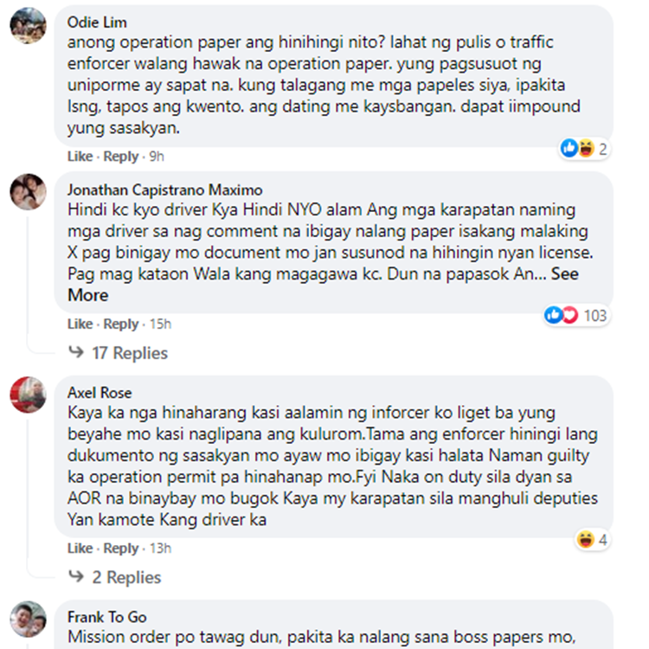Open Frank To Go's avatar
649x649 pixels.
(29, 619)
